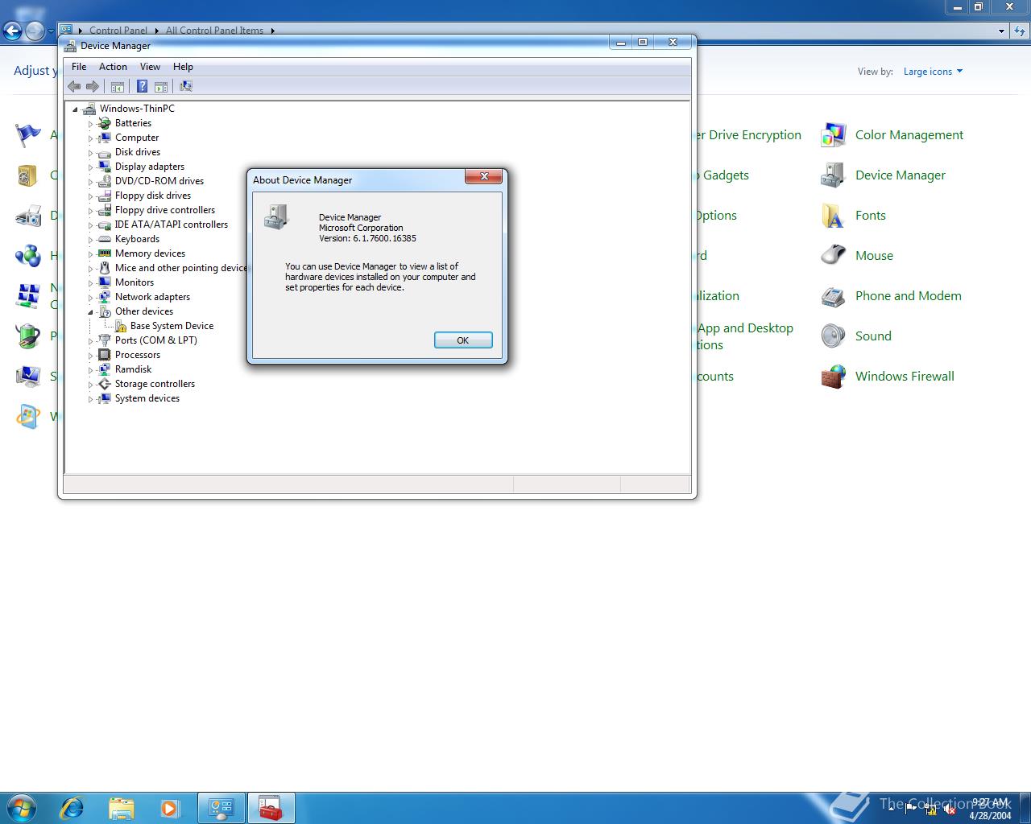Screen dimensions: 1031x824
Task: Open Color Management in Control Panel
Action: tap(909, 135)
